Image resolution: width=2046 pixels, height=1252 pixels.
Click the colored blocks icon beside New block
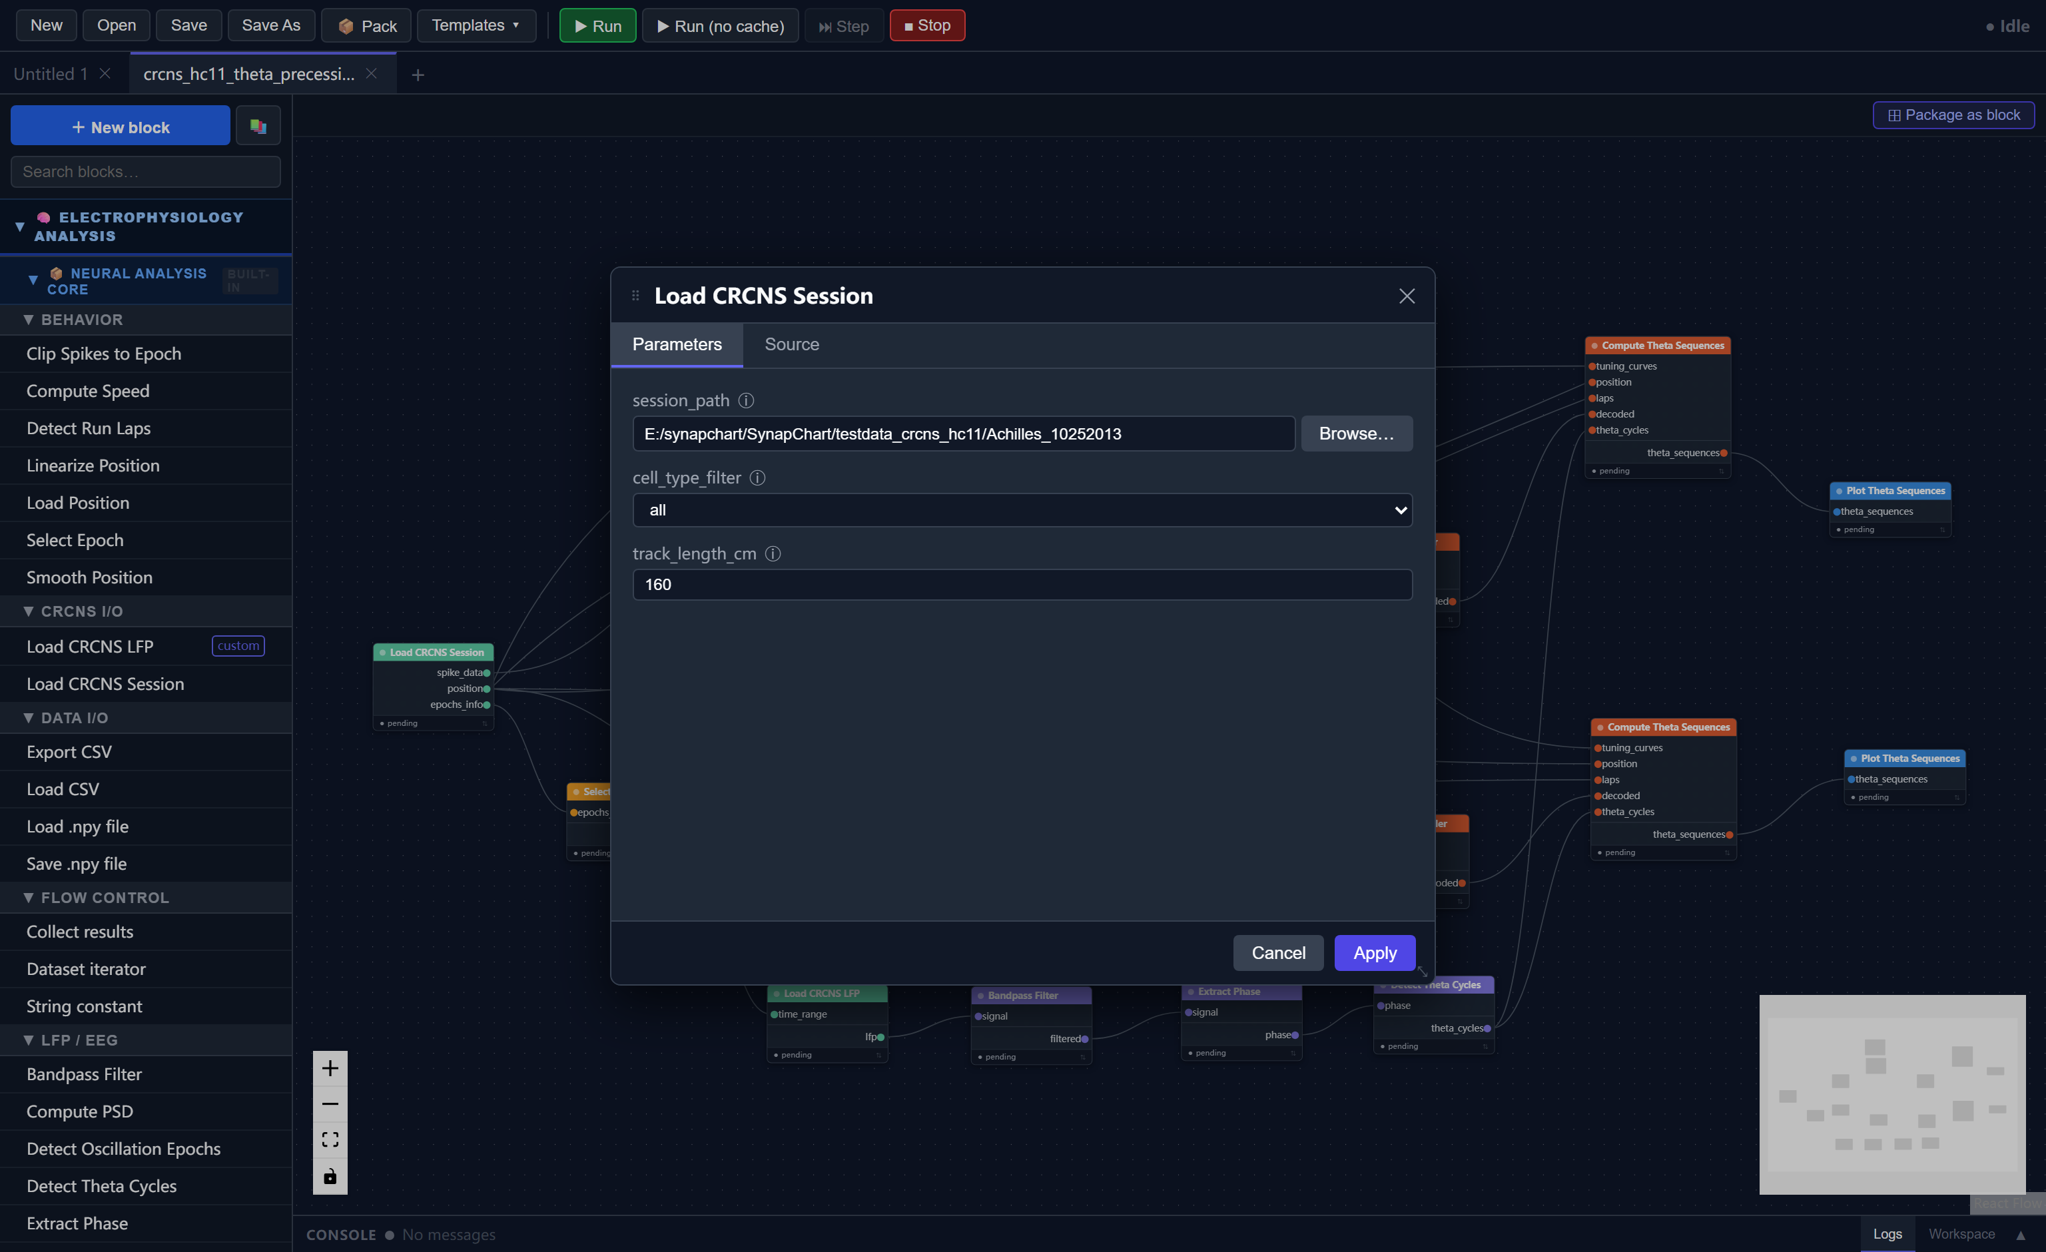(257, 126)
